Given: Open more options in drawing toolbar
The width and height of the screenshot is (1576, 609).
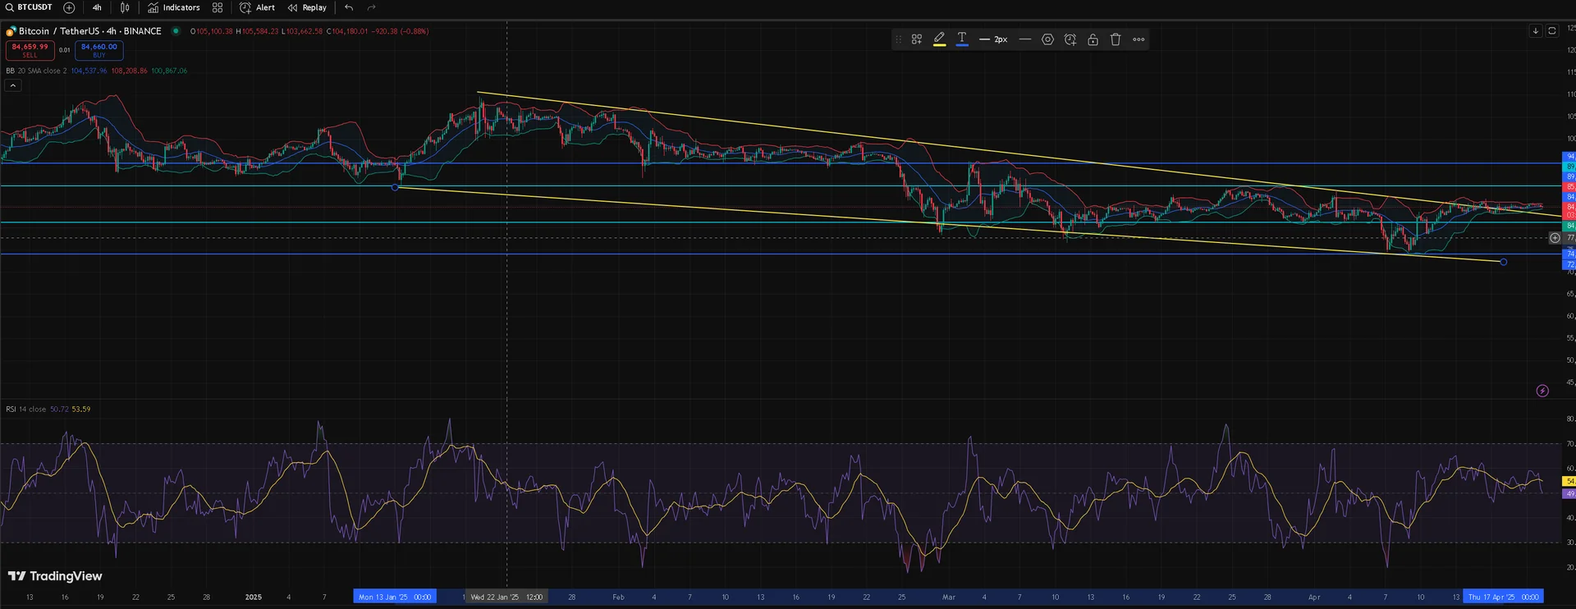Looking at the screenshot, I should 1138,39.
